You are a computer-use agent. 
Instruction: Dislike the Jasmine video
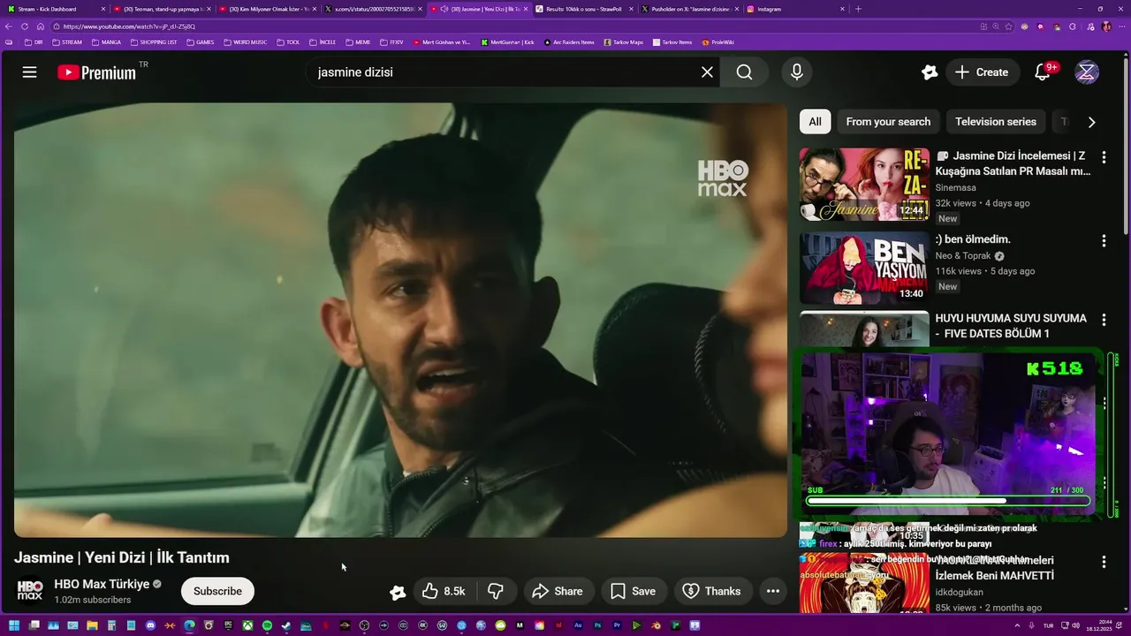click(496, 591)
